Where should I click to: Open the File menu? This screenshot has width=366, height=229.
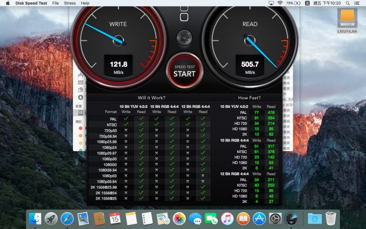55,3
